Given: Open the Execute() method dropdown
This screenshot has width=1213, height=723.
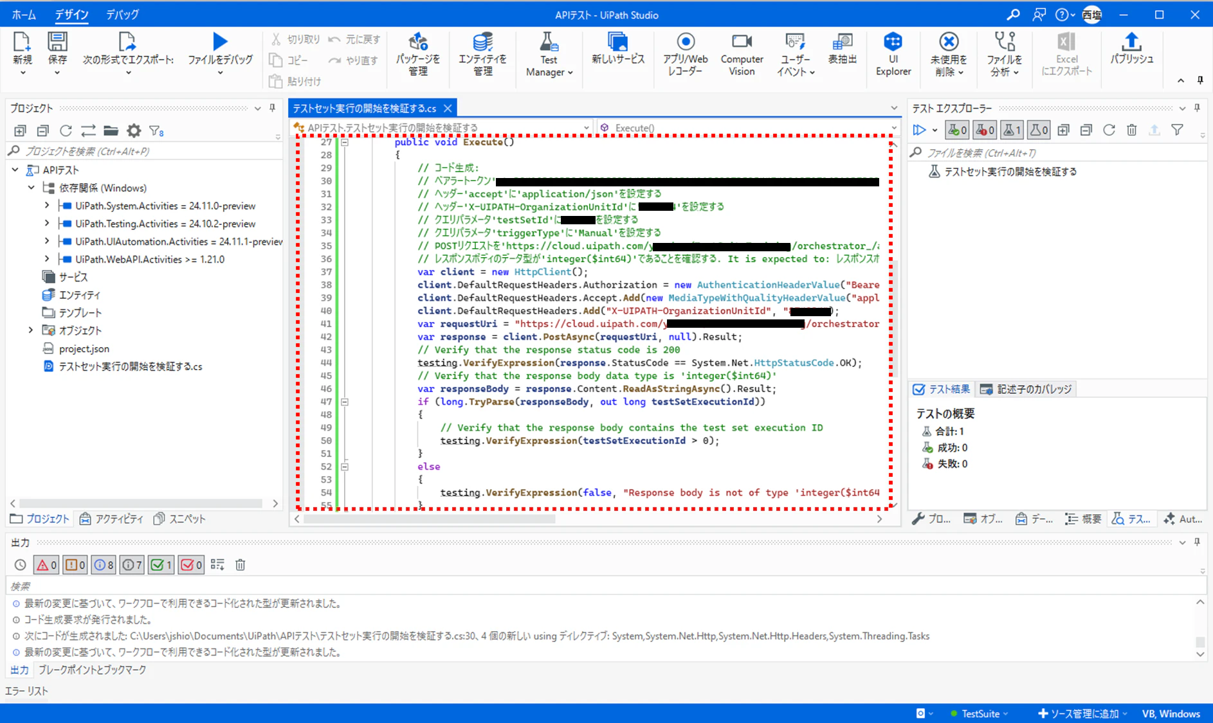Looking at the screenshot, I should (x=748, y=128).
